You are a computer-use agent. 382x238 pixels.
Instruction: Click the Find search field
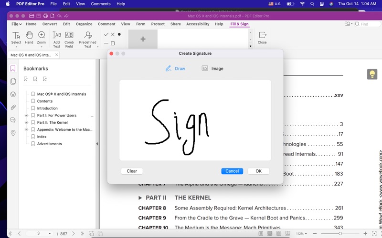click(x=367, y=24)
